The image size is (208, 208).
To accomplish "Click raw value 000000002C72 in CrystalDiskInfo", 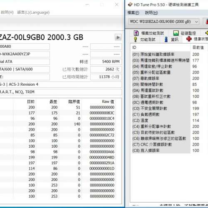I will pyautogui.click(x=102, y=135).
